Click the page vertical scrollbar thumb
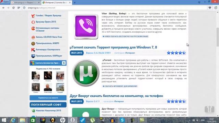Image resolution: width=219 pixels, height=123 pixels. (218, 37)
